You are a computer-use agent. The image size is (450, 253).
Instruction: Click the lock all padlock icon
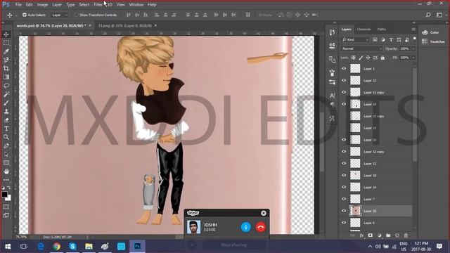[382, 58]
